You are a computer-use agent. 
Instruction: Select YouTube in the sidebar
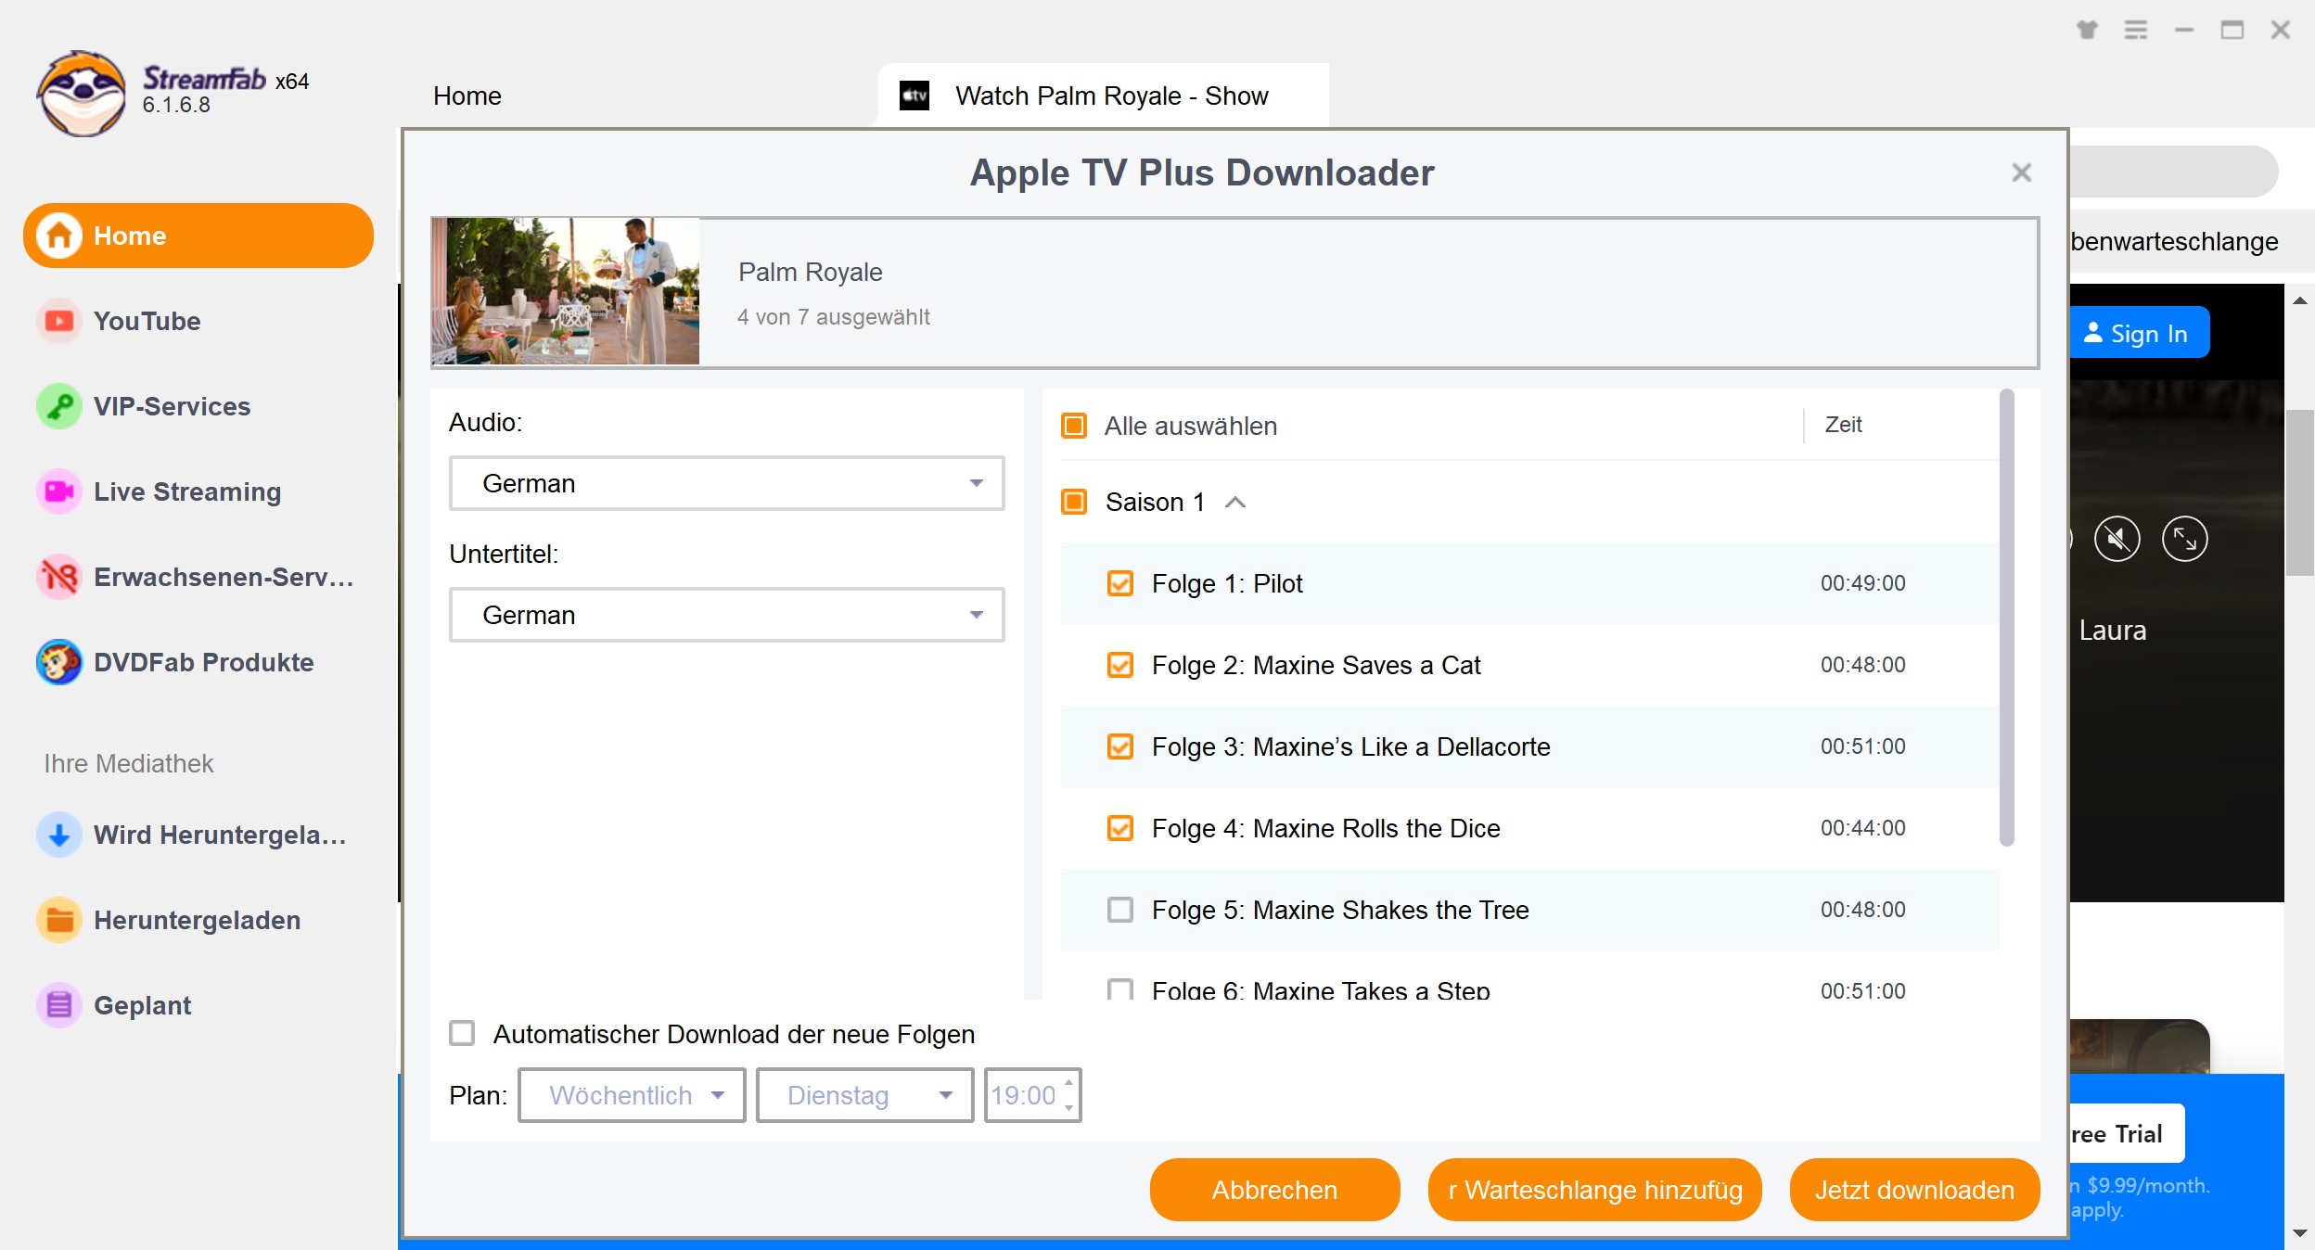click(x=198, y=321)
